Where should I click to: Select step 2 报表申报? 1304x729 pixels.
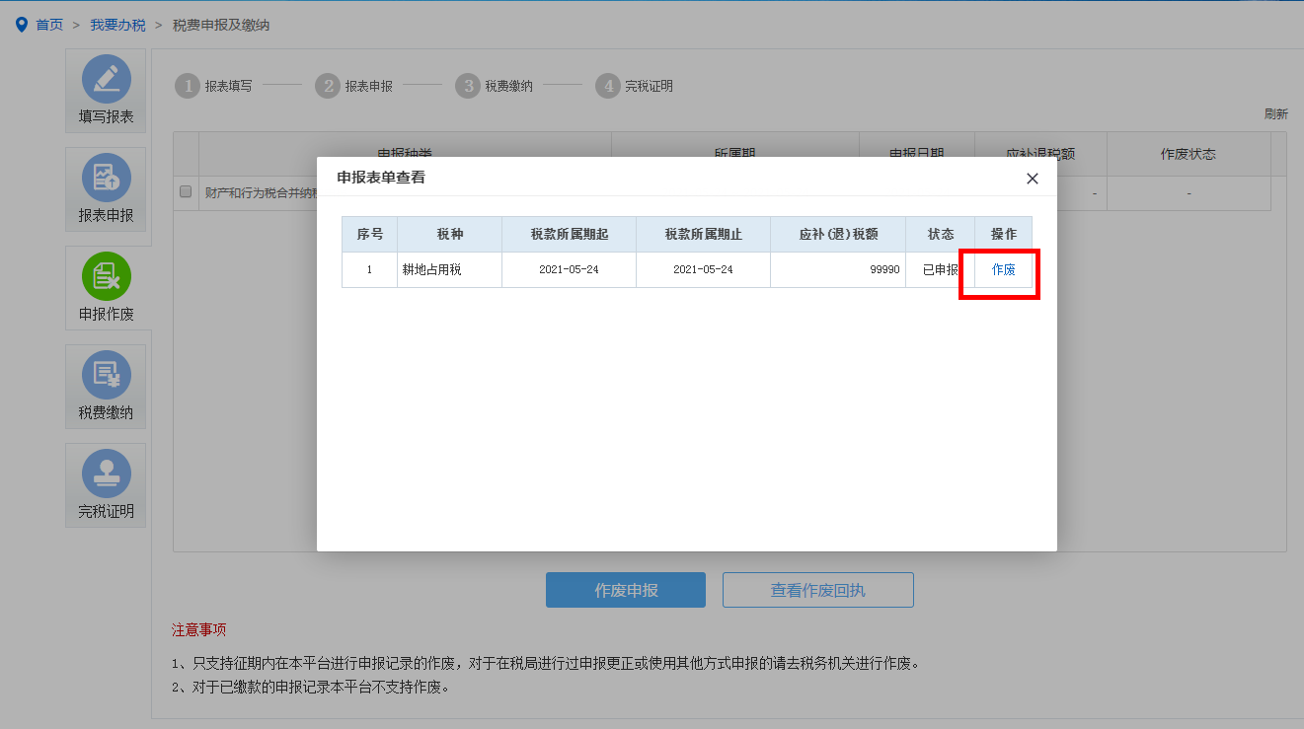click(x=354, y=86)
